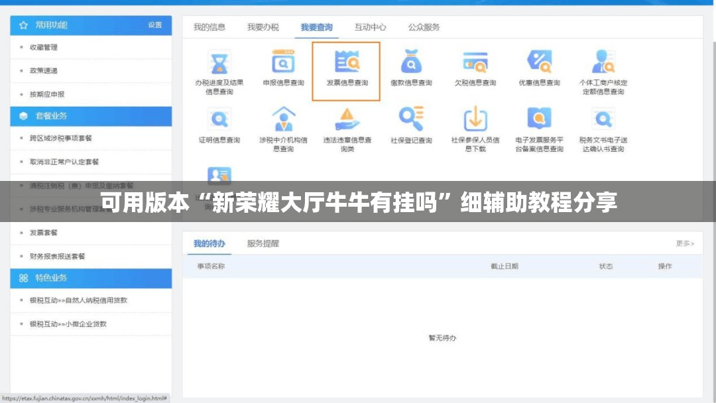The height and width of the screenshot is (403, 716).
Task: Open 证明信息查询 magnifier icon
Action: pyautogui.click(x=219, y=119)
